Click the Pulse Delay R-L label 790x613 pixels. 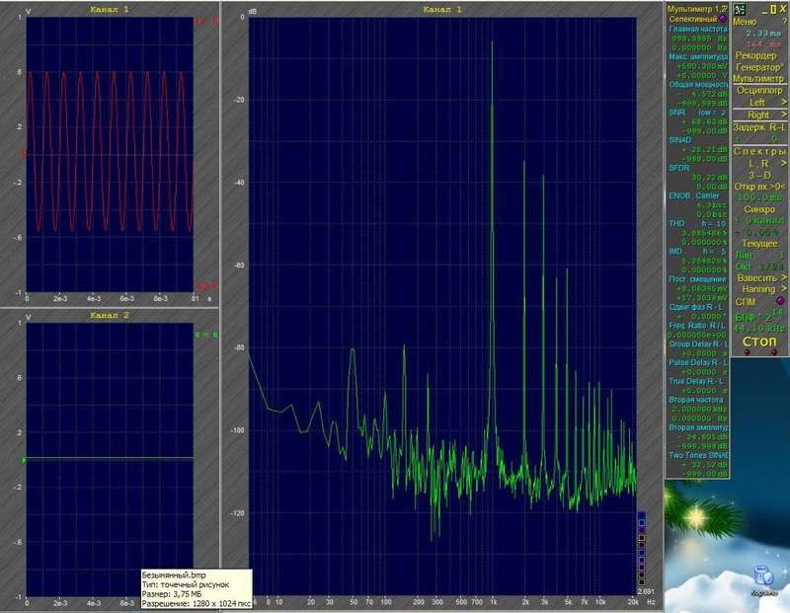coord(698,362)
